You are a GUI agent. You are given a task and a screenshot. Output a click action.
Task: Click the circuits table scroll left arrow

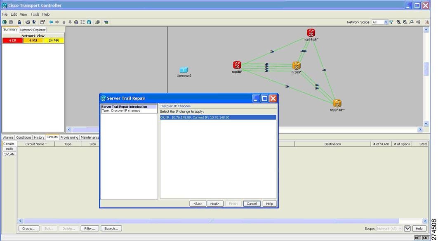[x=20, y=221]
